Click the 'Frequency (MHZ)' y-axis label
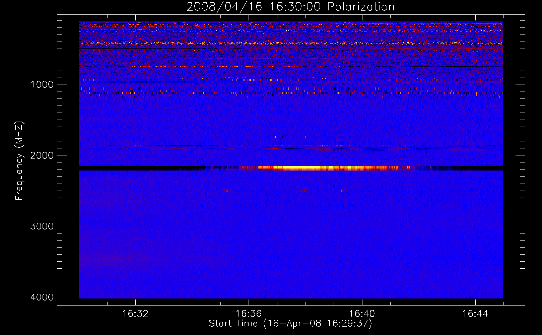This screenshot has height=335, width=542. [x=19, y=161]
